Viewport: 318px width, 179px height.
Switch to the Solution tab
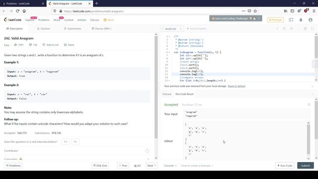(x=43, y=29)
